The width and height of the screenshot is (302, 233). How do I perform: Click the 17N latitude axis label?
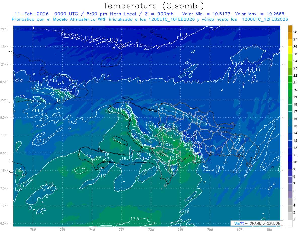tap(4, 206)
